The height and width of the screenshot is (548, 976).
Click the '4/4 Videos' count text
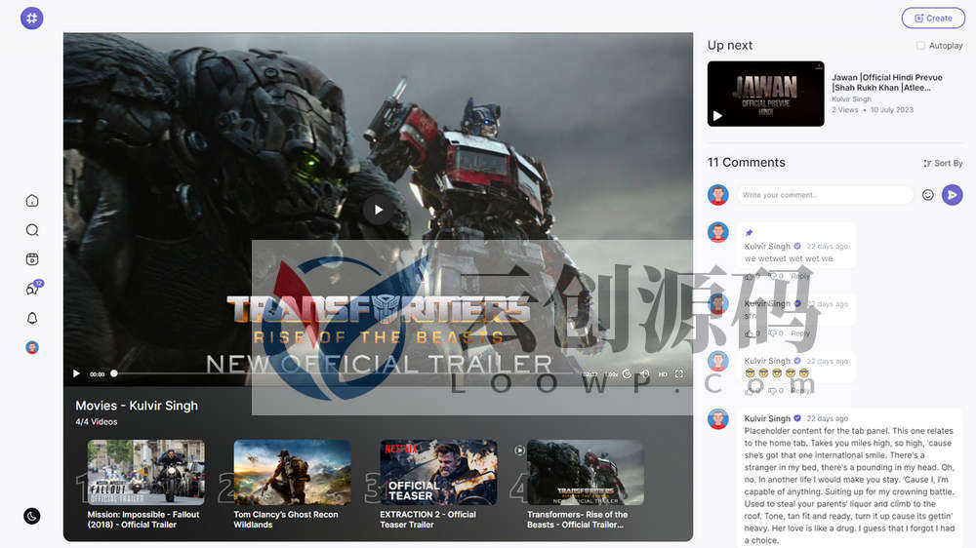click(97, 422)
